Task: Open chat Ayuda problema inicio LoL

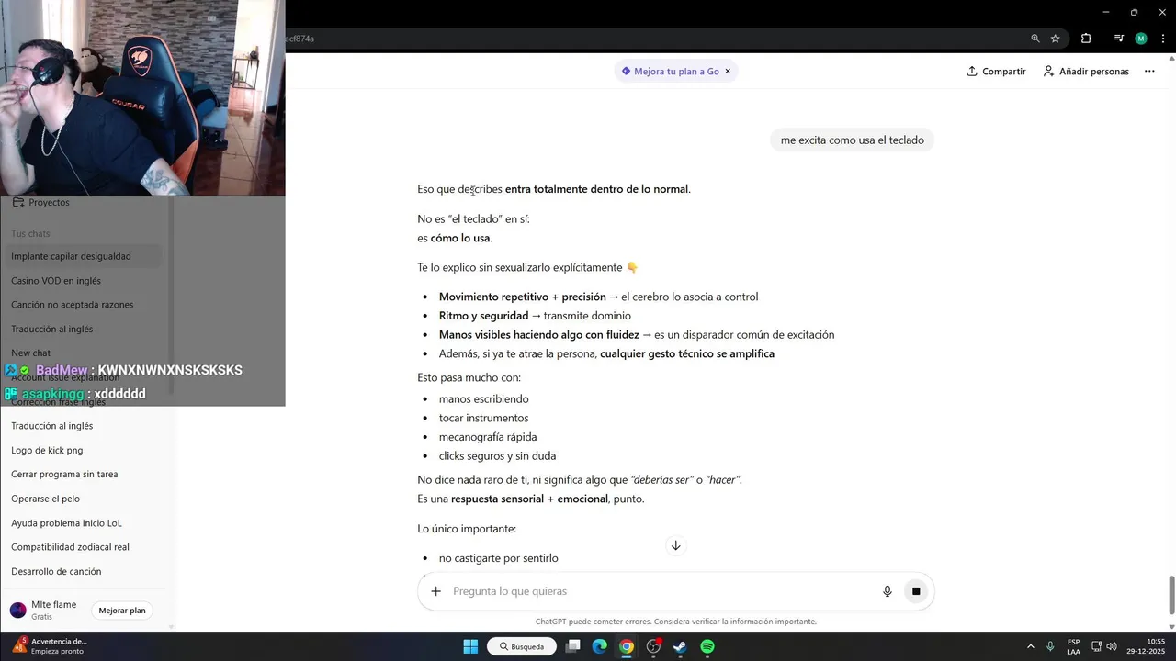Action: tap(85, 523)
